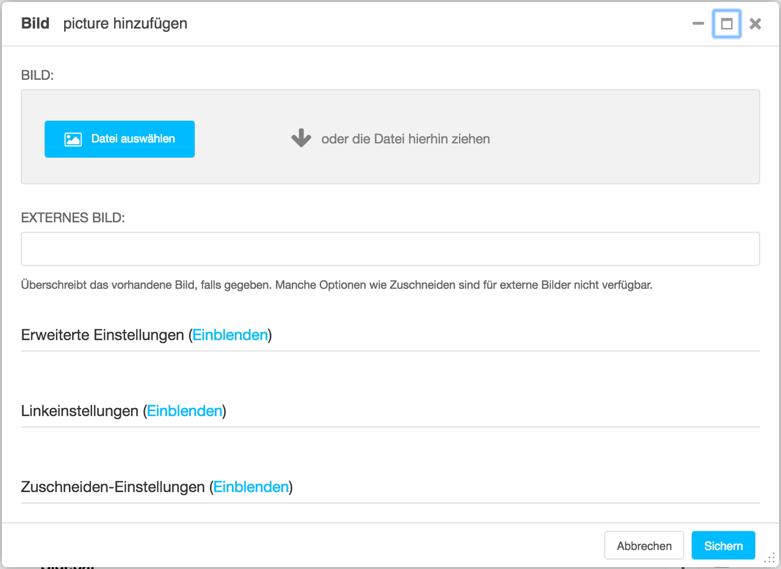Maximize the Bild dialog window
The height and width of the screenshot is (569, 781).
coord(727,24)
